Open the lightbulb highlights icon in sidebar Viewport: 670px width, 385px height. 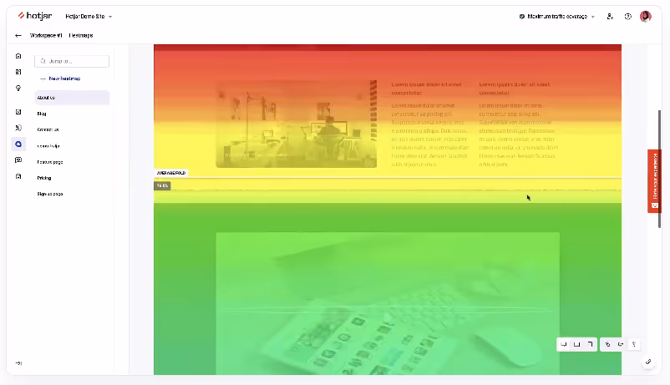(18, 88)
